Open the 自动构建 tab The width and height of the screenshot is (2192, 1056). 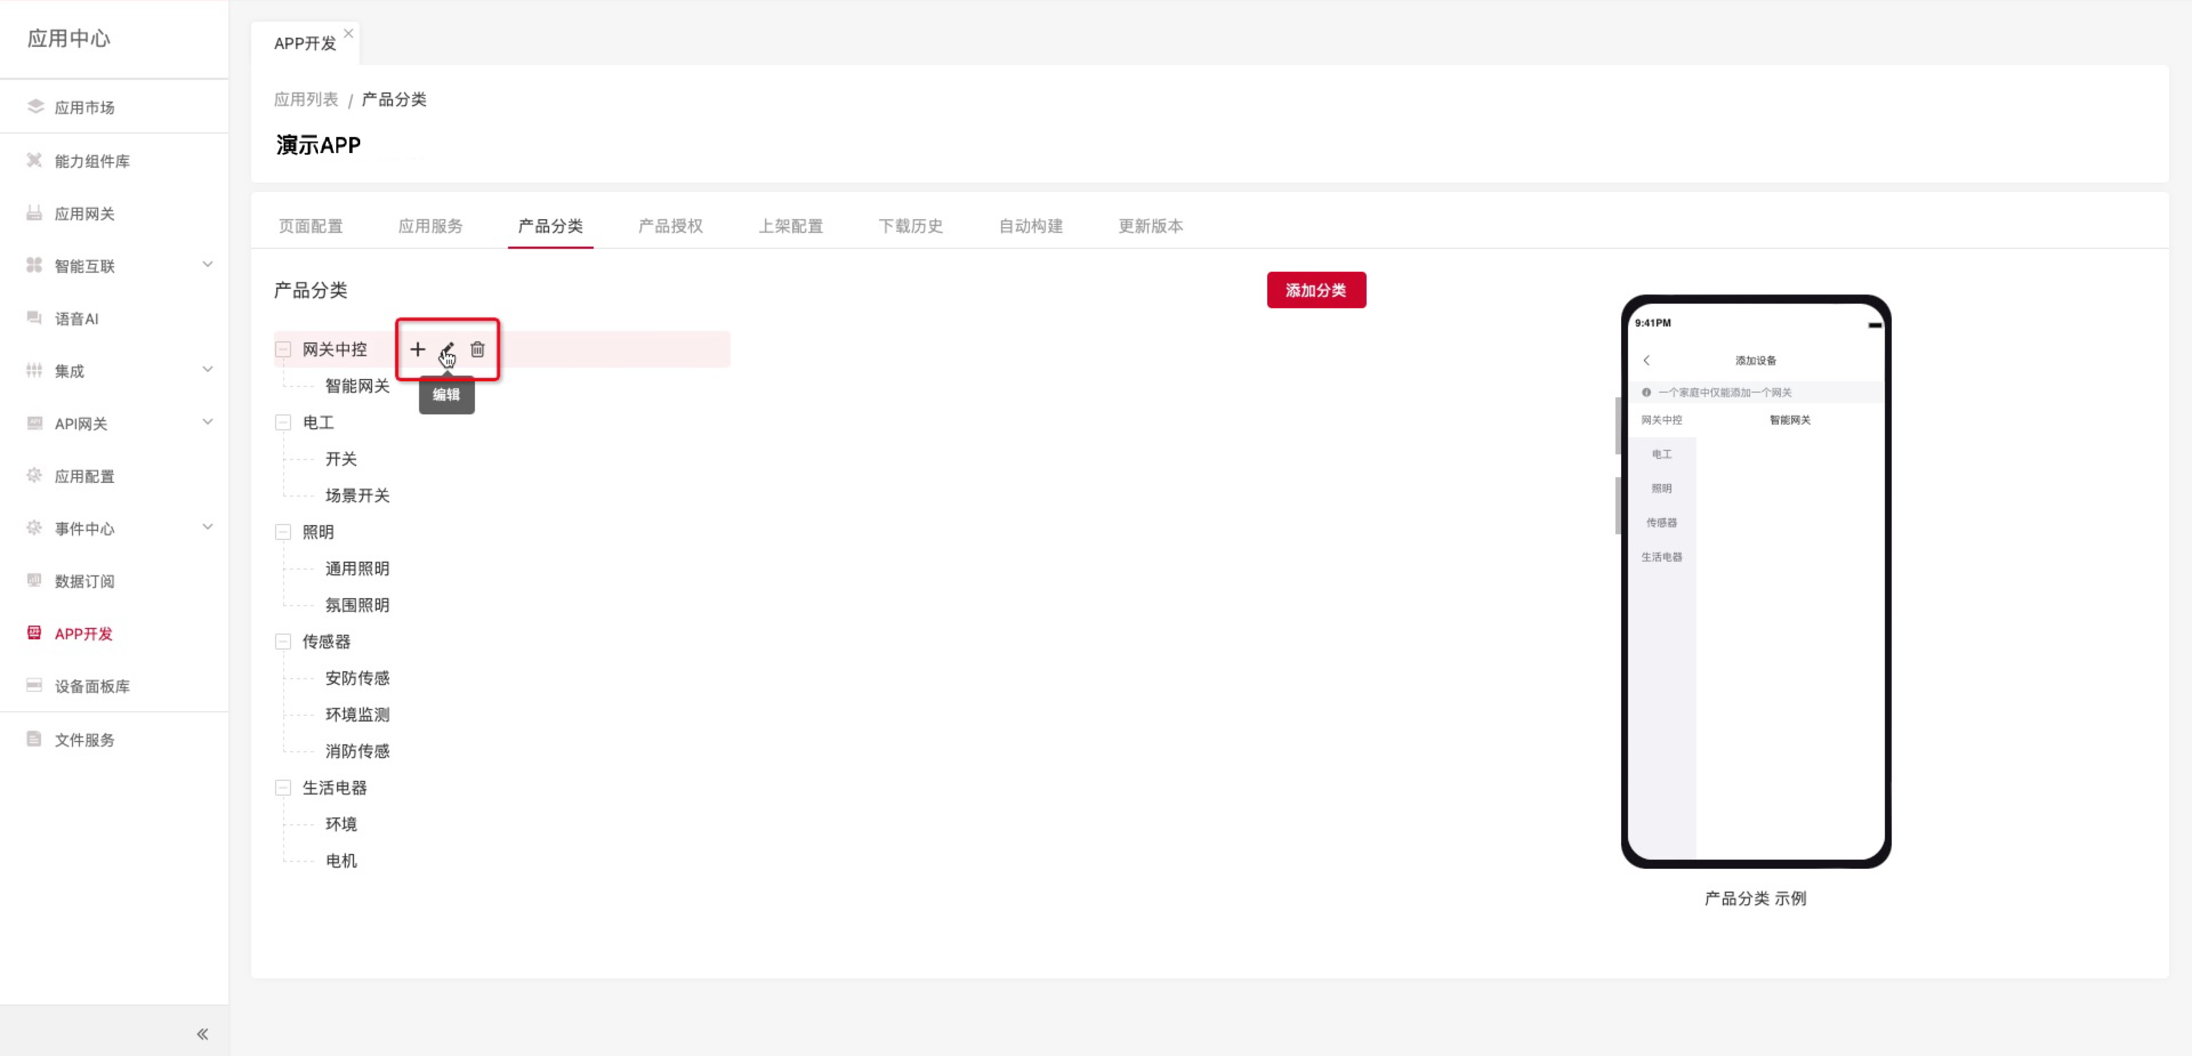pos(1030,225)
